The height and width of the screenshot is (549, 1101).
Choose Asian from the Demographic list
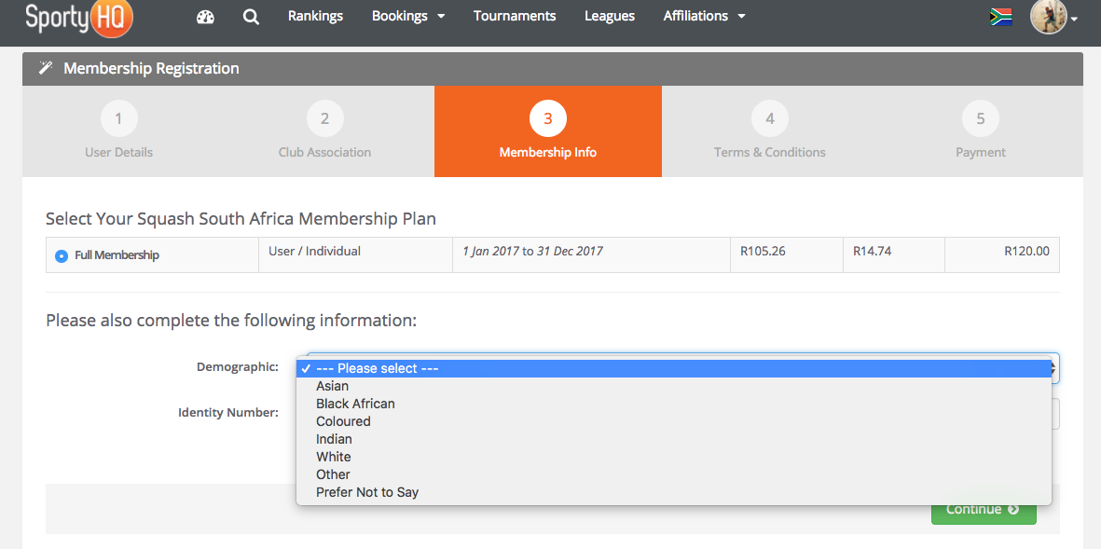pos(674,386)
